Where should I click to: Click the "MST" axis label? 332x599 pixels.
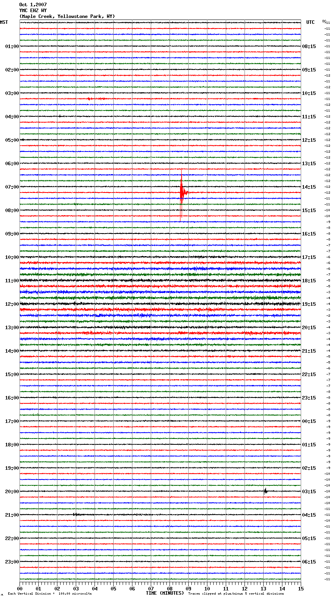[4, 22]
